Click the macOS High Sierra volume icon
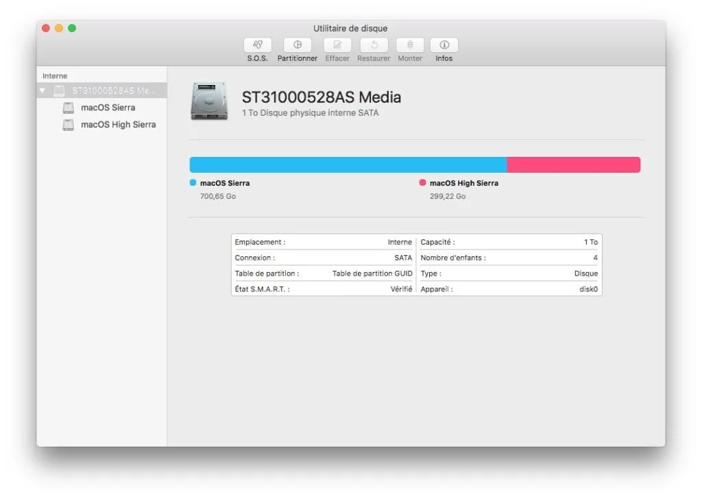Viewport: 702px width, 499px height. tap(69, 125)
